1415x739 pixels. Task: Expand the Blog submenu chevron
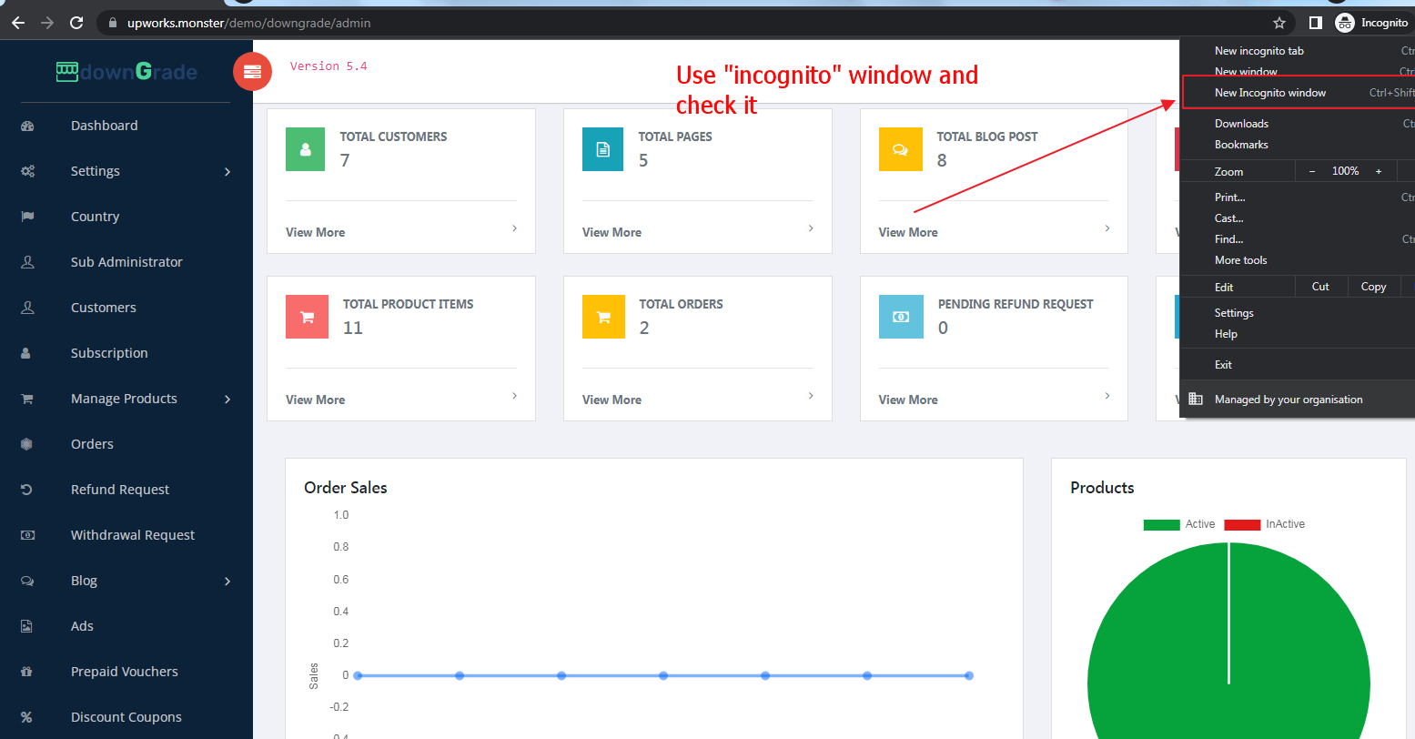coord(227,581)
